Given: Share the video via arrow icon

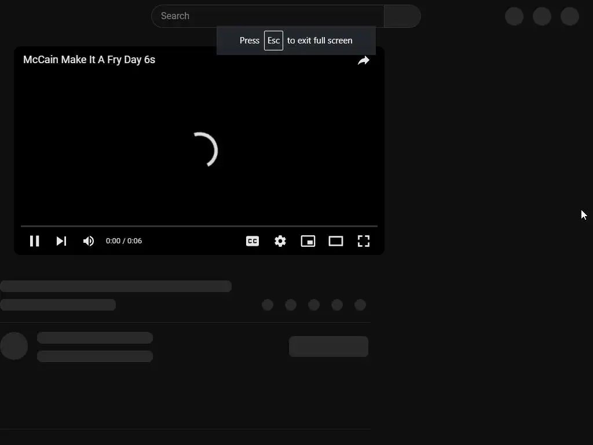Looking at the screenshot, I should point(364,60).
